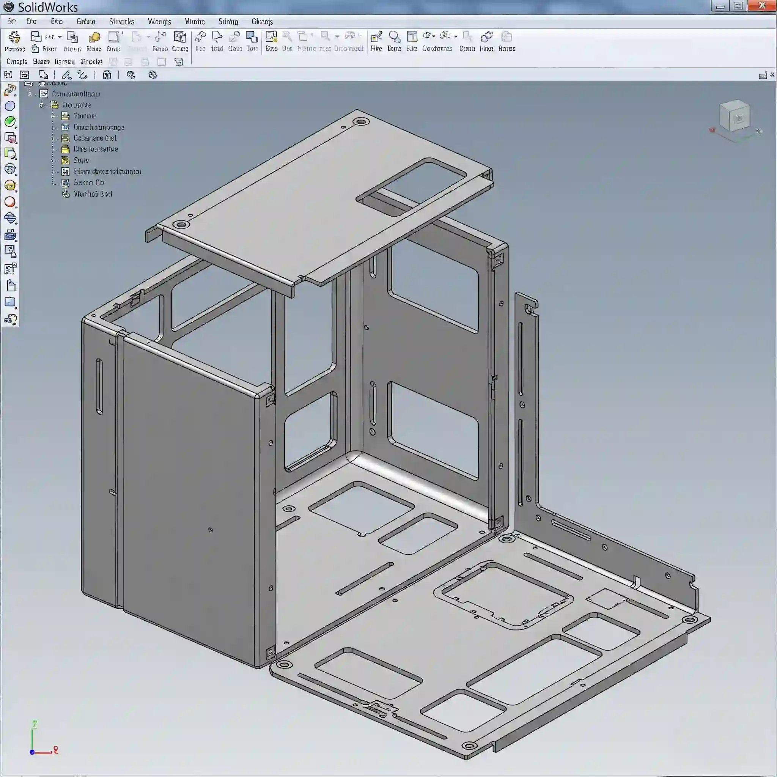
Task: Select the blue circle icon in left sidebar
Action: (10, 106)
